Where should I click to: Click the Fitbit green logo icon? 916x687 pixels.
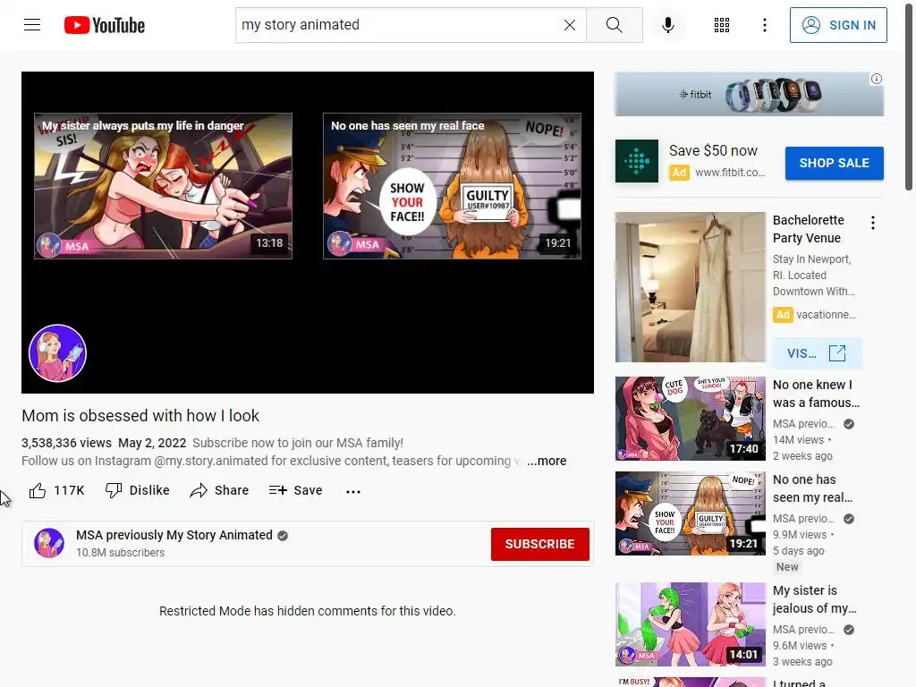[x=637, y=161]
